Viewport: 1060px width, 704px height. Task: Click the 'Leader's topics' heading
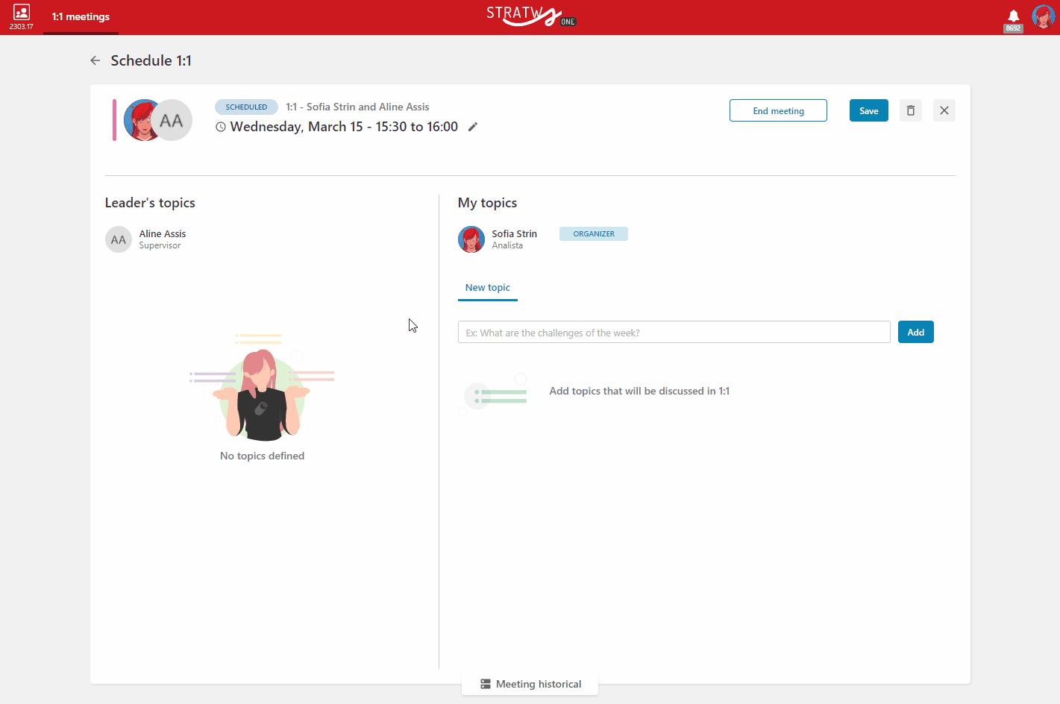click(x=150, y=203)
